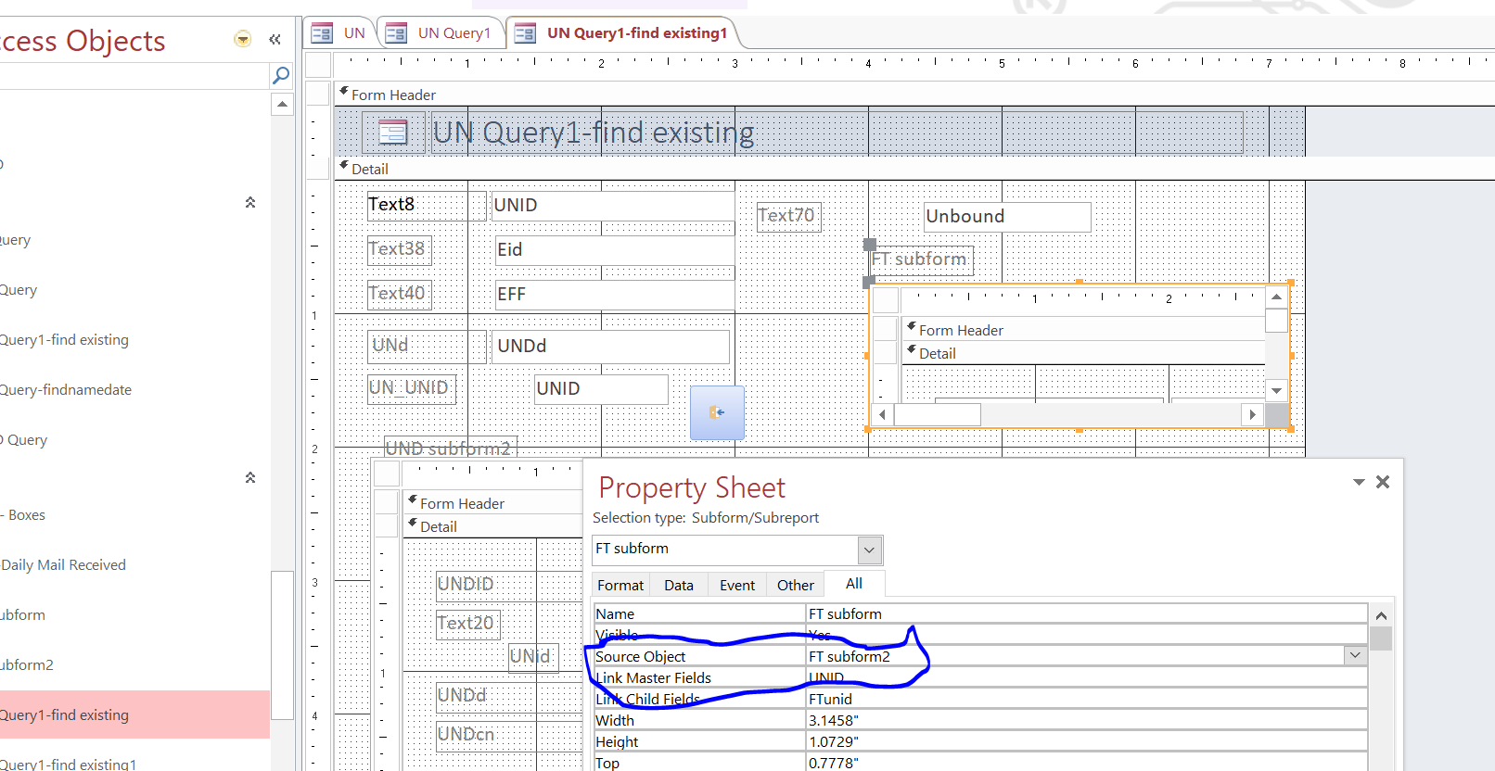Collapse the lower navigation group chevrons
Viewport: 1495px width, 771px height.
coord(250,477)
